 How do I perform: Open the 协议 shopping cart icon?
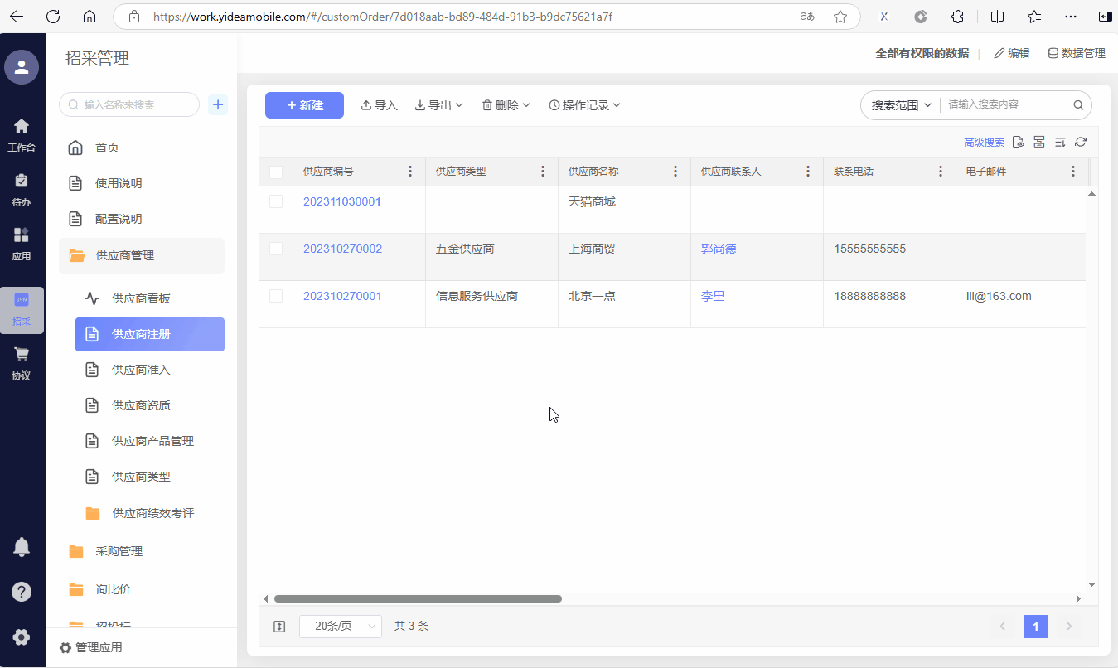click(x=22, y=355)
